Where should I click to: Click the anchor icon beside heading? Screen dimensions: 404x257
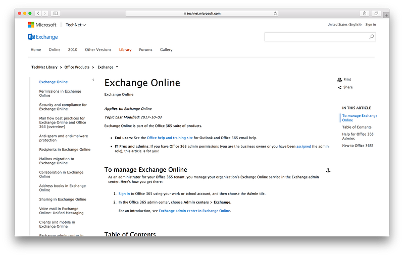click(x=328, y=170)
